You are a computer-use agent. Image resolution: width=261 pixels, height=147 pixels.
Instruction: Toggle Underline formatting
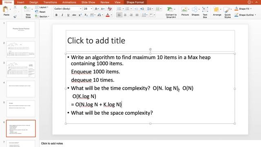68,15
